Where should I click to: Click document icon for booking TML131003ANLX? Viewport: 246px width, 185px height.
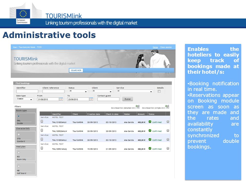42,122
